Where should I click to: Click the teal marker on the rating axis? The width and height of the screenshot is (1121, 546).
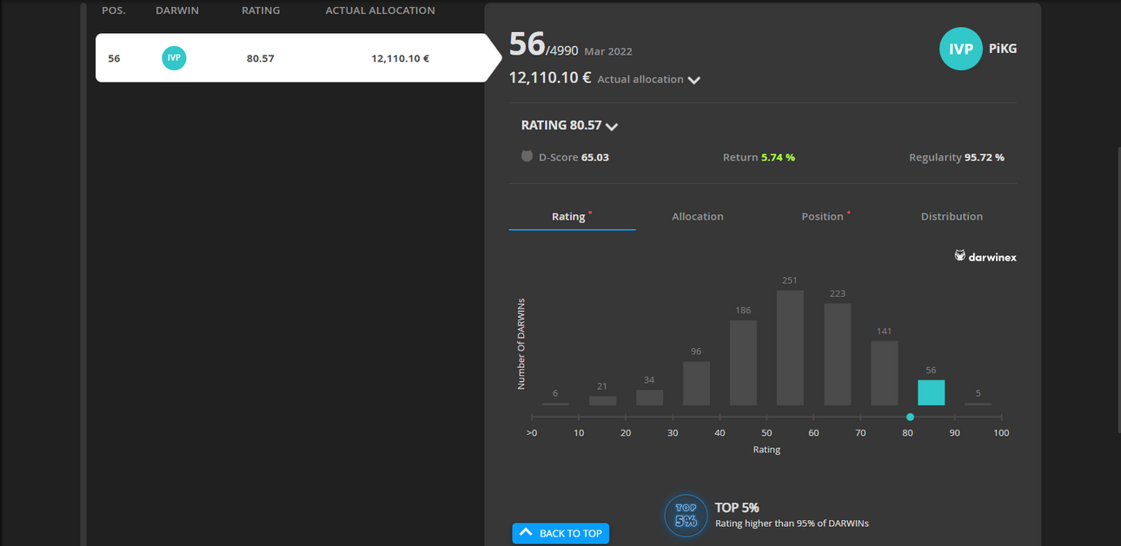point(910,418)
